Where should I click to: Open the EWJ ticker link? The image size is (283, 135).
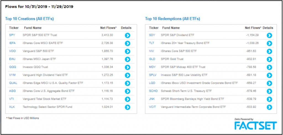click(x=12, y=59)
